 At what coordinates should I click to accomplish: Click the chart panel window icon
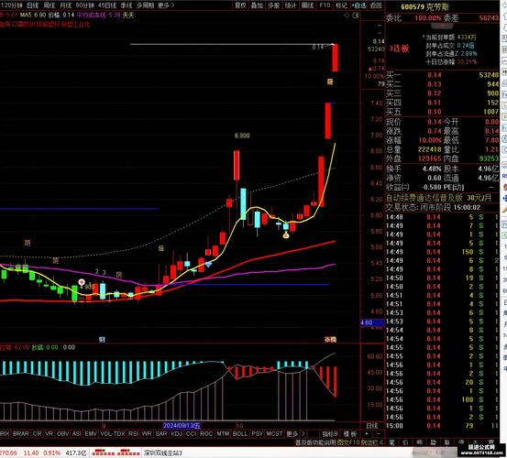[356, 16]
